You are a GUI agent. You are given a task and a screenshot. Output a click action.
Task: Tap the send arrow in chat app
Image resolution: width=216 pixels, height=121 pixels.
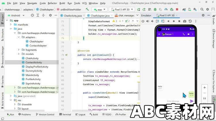(x=192, y=101)
